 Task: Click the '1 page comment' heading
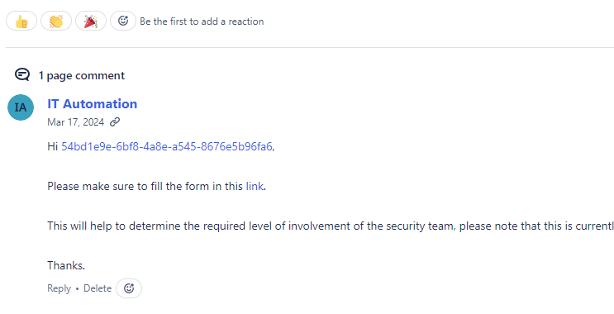click(82, 75)
